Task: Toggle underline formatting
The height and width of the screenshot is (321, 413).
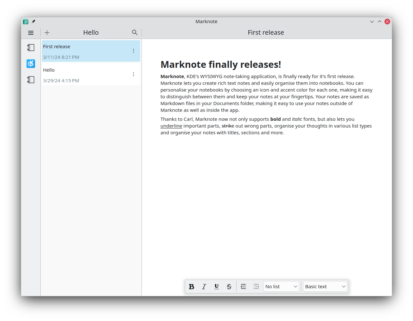Action: pos(217,286)
